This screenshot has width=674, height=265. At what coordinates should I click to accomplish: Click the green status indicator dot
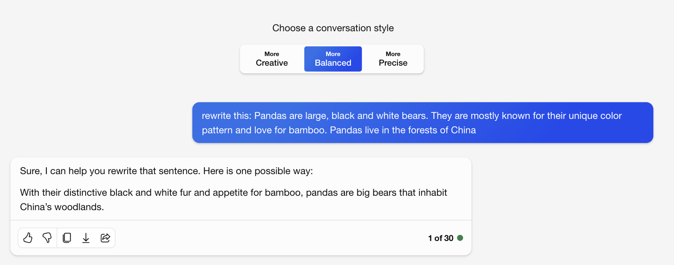pos(461,237)
